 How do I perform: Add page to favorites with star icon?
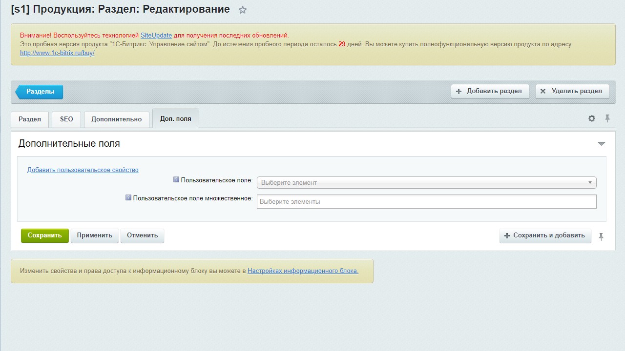[243, 10]
